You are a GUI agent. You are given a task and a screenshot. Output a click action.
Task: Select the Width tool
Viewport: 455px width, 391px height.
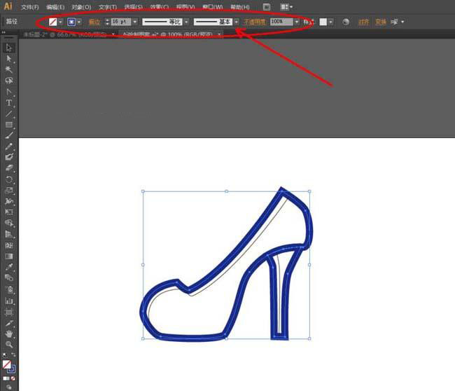(x=8, y=201)
